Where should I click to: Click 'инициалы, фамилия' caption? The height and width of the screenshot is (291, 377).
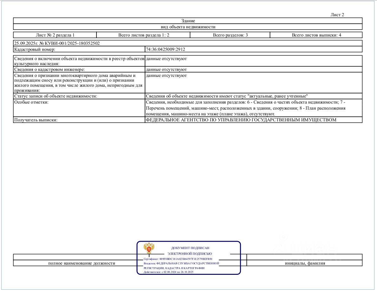point(305,263)
